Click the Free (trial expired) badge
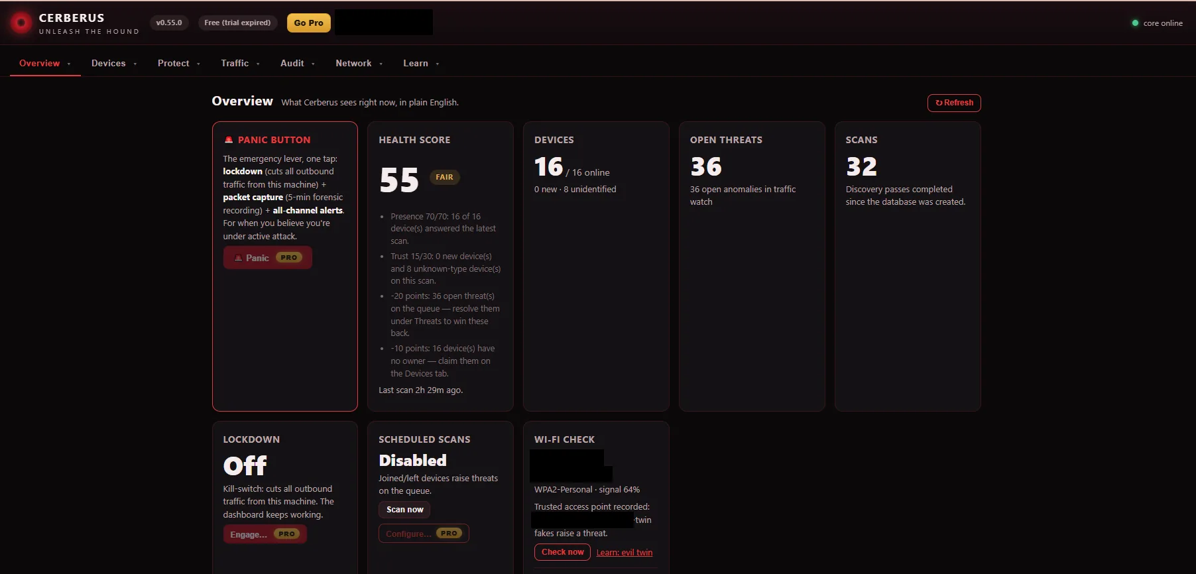This screenshot has height=574, width=1196. pyautogui.click(x=237, y=23)
